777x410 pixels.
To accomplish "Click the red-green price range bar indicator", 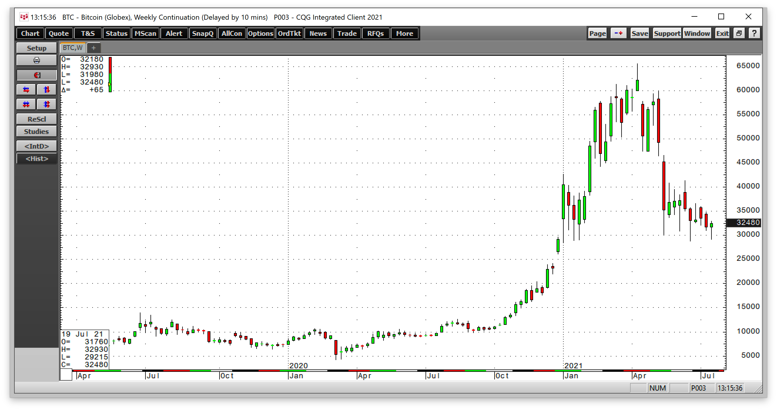I will point(110,74).
